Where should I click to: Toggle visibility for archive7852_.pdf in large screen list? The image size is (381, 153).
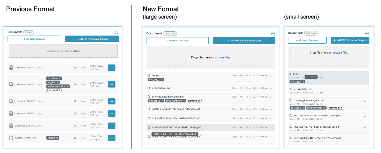tap(242, 88)
